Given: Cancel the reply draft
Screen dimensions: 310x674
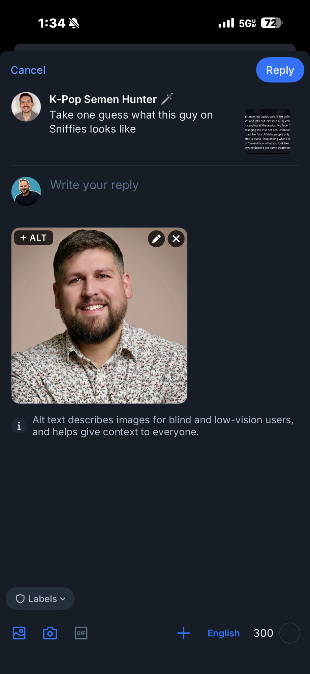Looking at the screenshot, I should click(x=28, y=70).
